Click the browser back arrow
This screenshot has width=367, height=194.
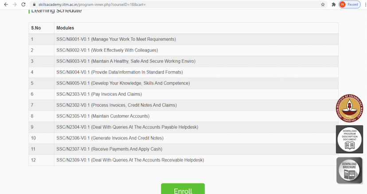(x=5, y=4)
